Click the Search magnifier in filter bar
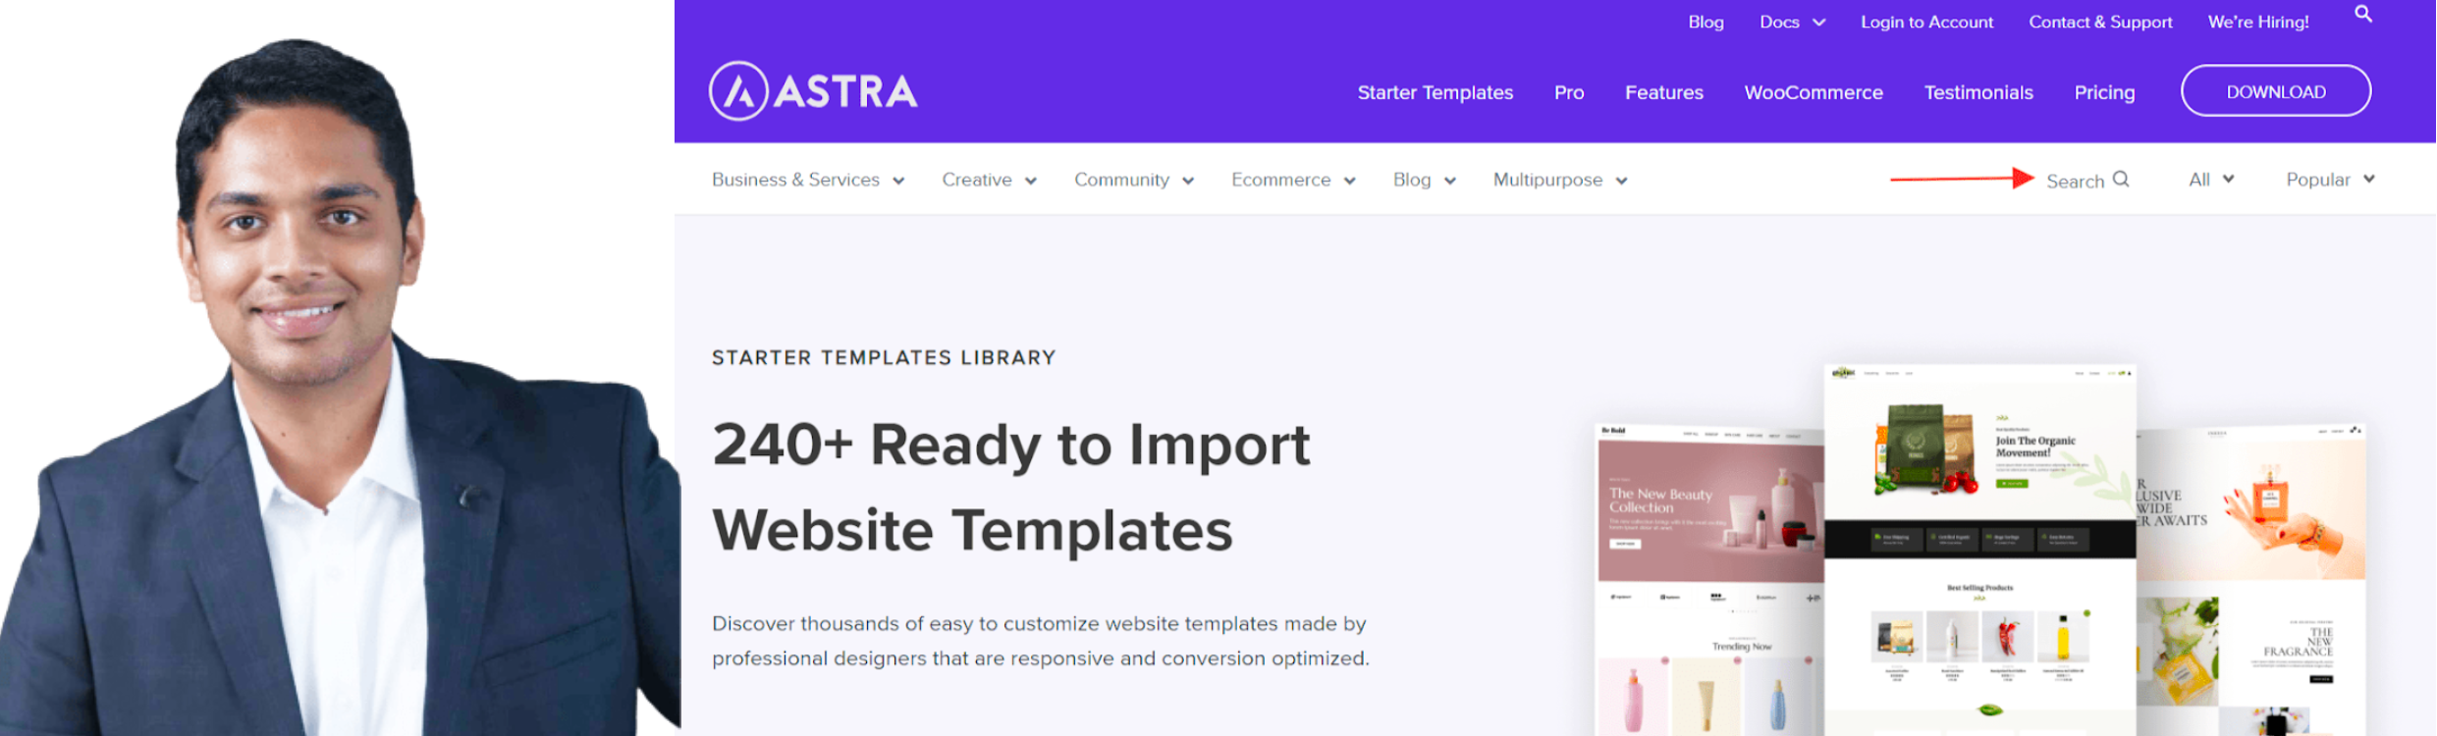The width and height of the screenshot is (2437, 736). coord(2121,180)
